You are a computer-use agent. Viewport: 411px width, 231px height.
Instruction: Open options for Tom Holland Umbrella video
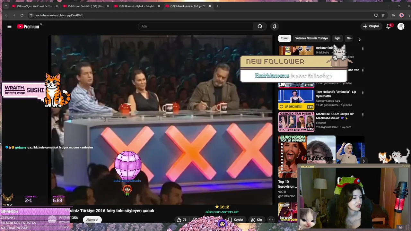[x=363, y=92]
